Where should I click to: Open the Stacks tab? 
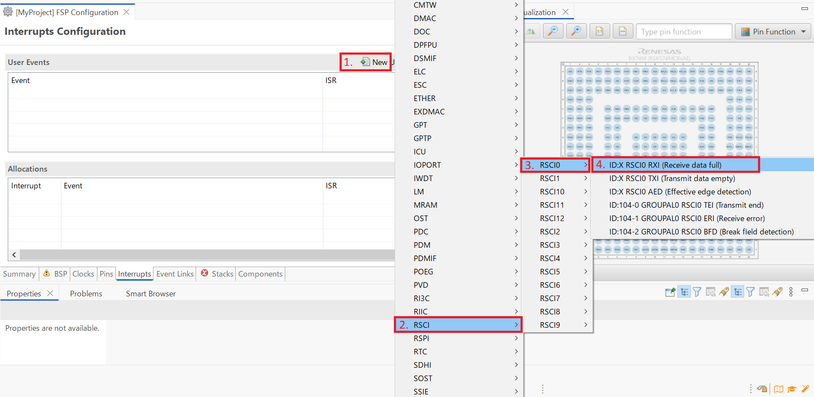pos(217,274)
